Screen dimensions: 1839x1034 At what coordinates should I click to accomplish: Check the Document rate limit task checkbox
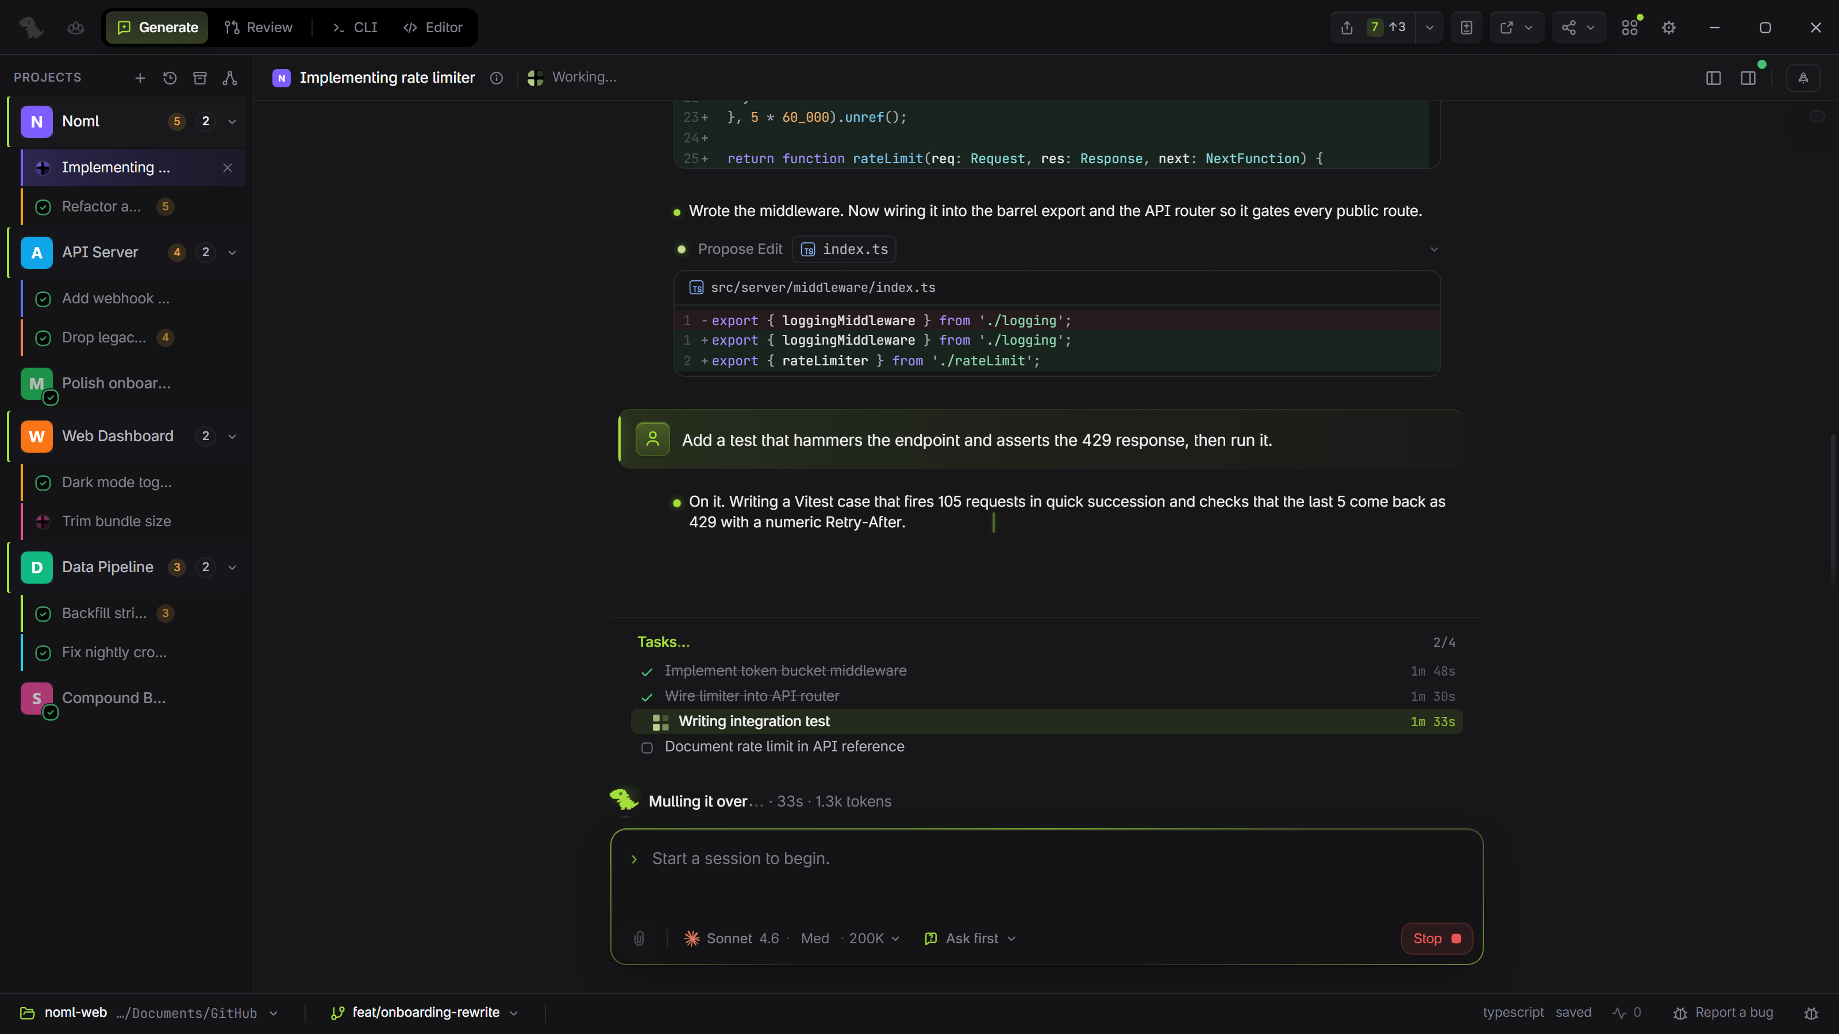[x=647, y=748]
